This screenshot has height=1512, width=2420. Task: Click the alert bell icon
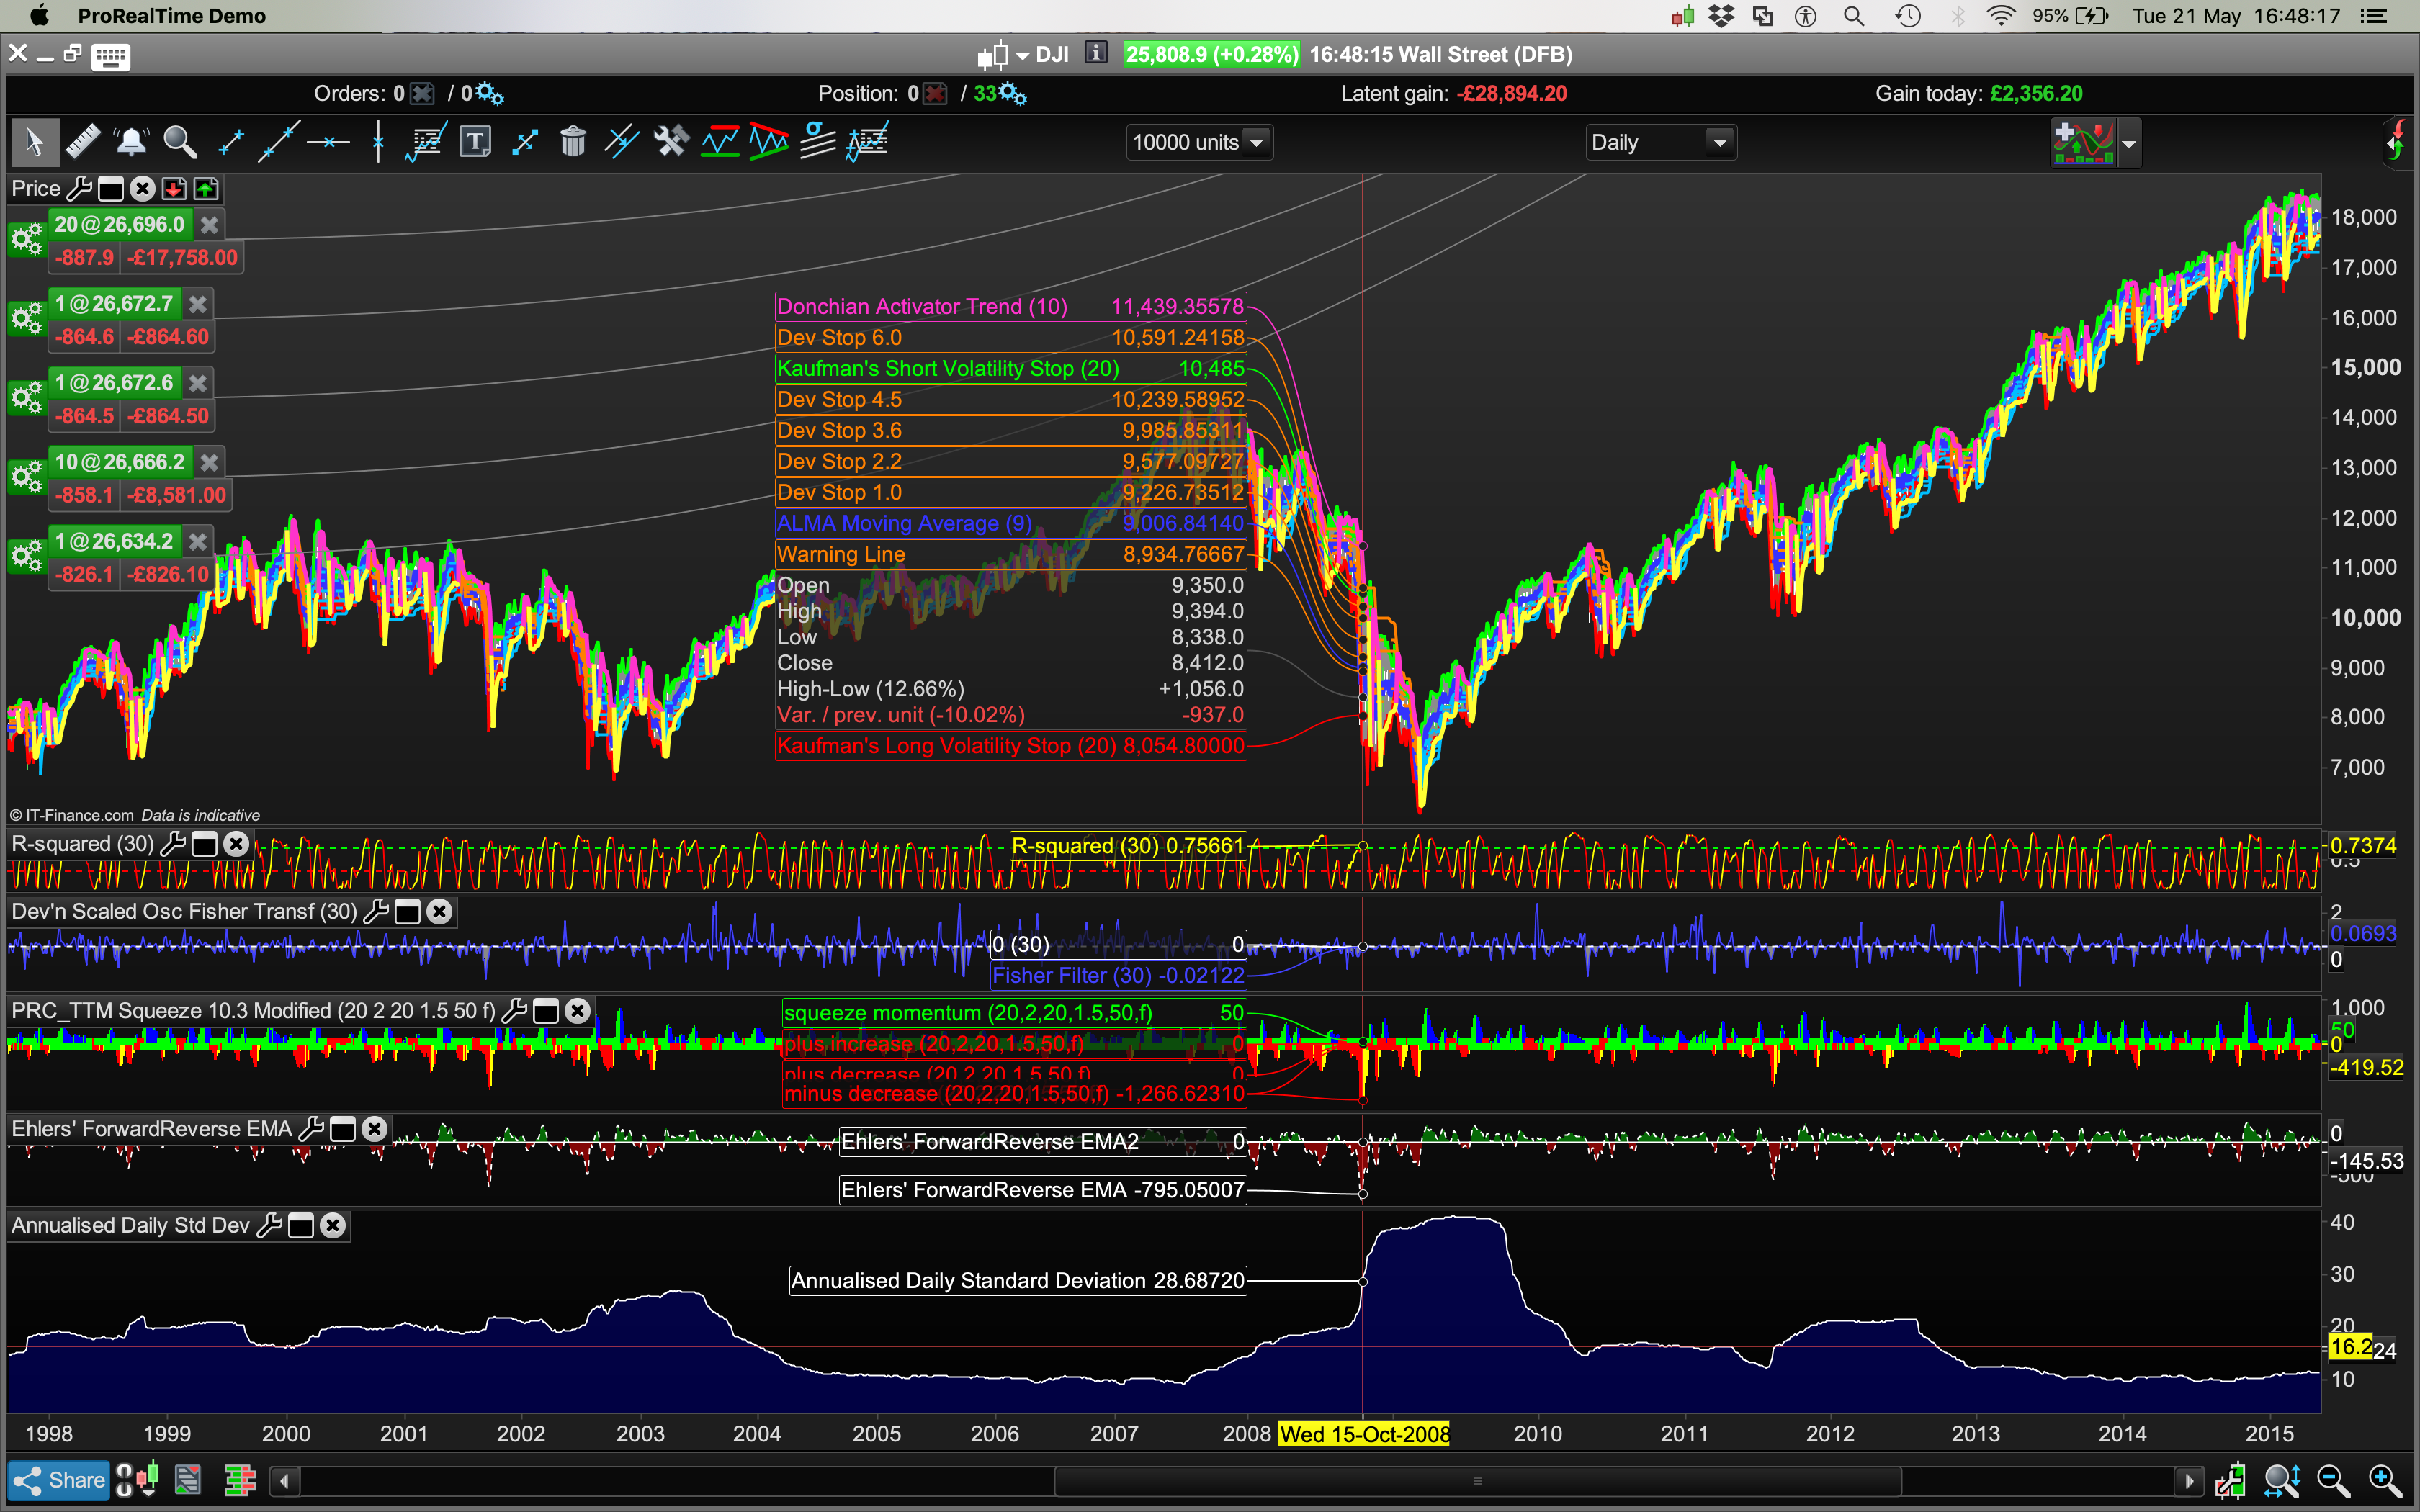(x=131, y=142)
